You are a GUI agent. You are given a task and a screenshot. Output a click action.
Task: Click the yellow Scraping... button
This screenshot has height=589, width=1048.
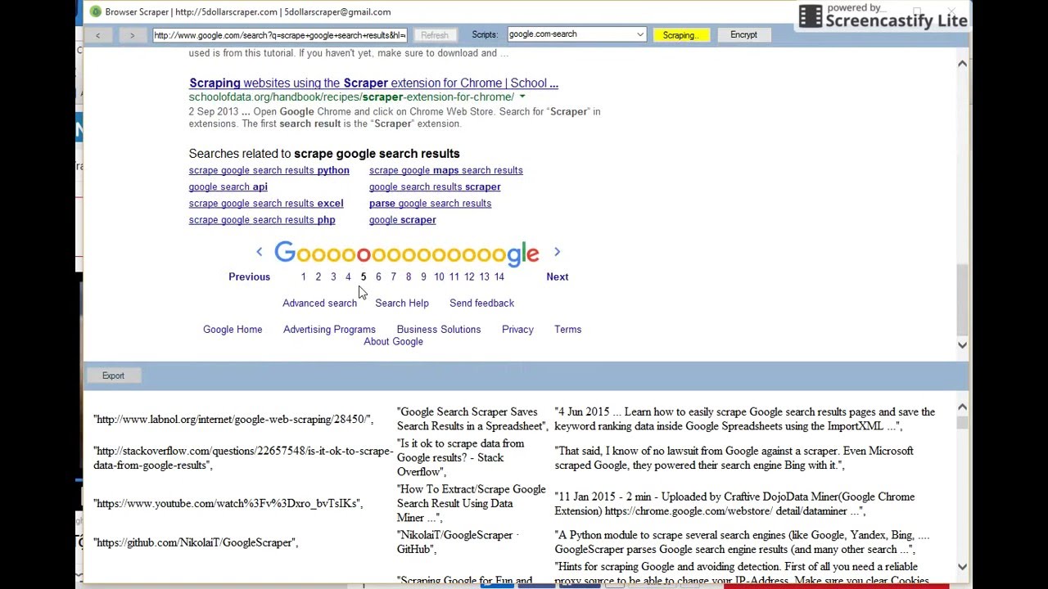(x=681, y=35)
